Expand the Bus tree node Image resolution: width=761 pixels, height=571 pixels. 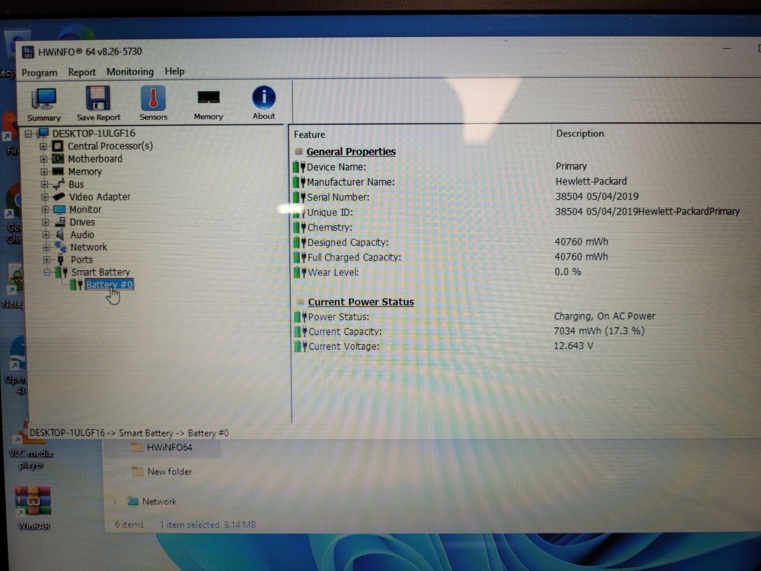(x=45, y=184)
